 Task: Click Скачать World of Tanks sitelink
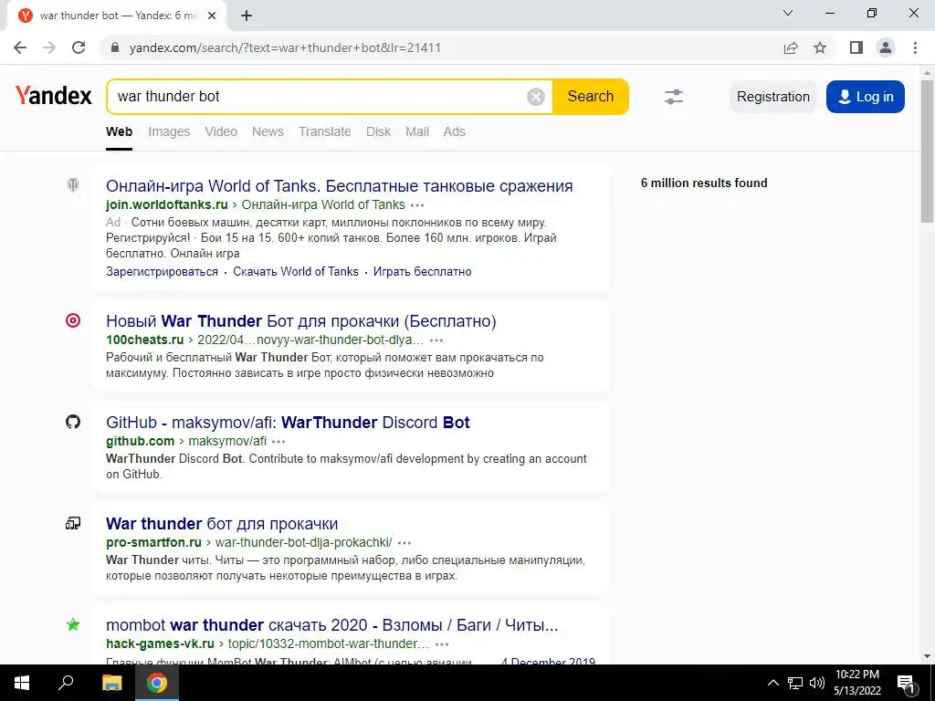[296, 272]
